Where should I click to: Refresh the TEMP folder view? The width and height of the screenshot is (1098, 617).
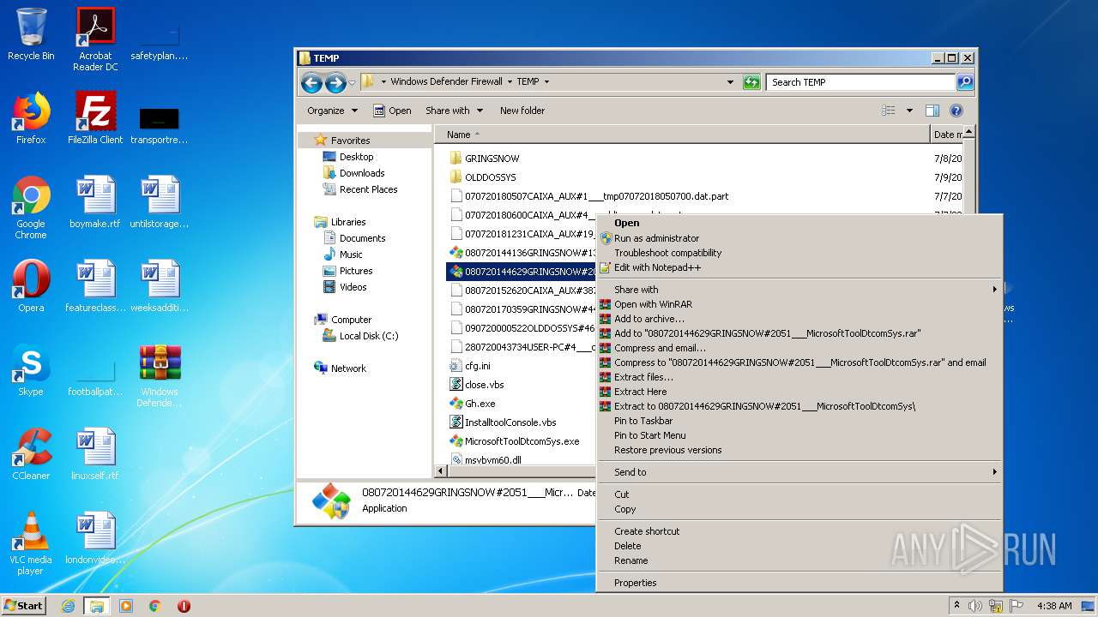(751, 82)
